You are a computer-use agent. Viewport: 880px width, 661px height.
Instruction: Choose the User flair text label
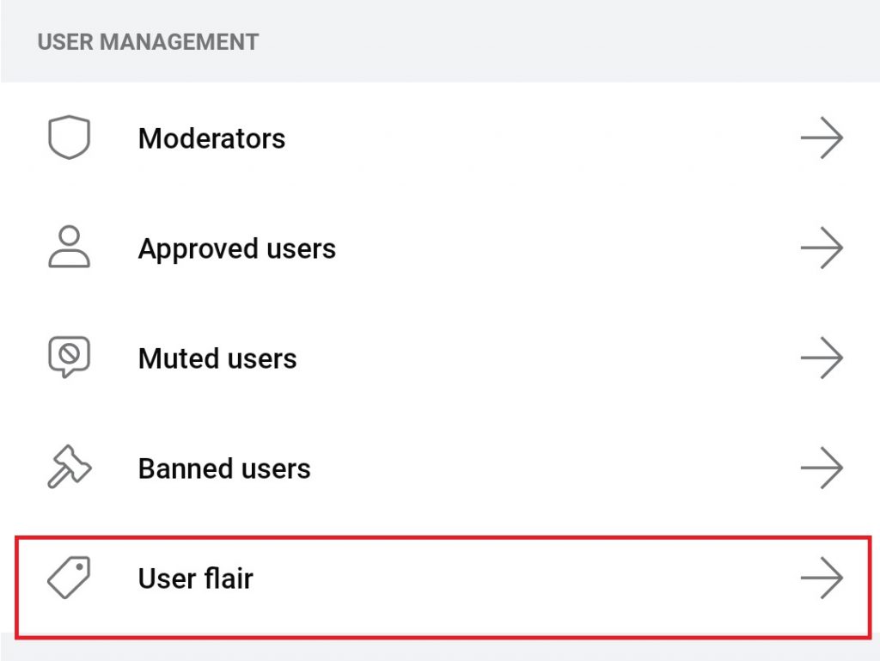(x=195, y=578)
